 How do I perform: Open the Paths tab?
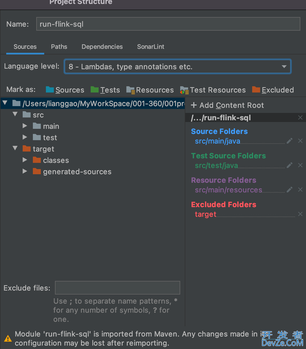point(59,47)
